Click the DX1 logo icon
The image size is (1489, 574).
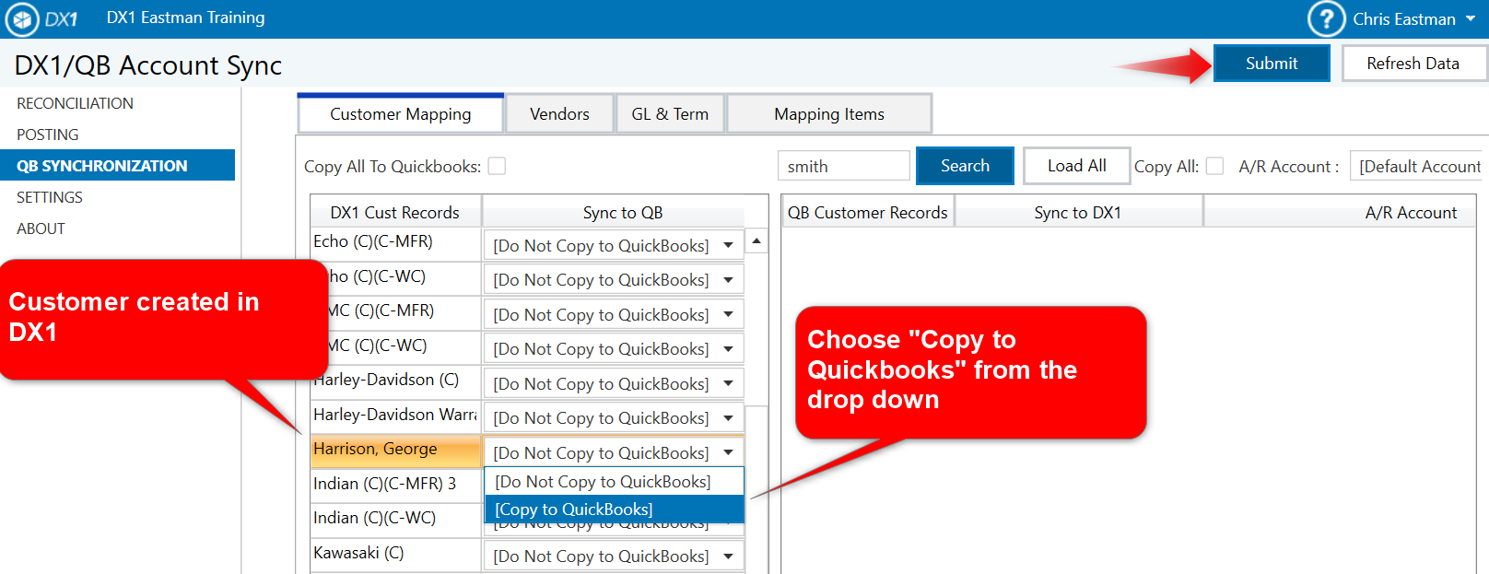(22, 18)
